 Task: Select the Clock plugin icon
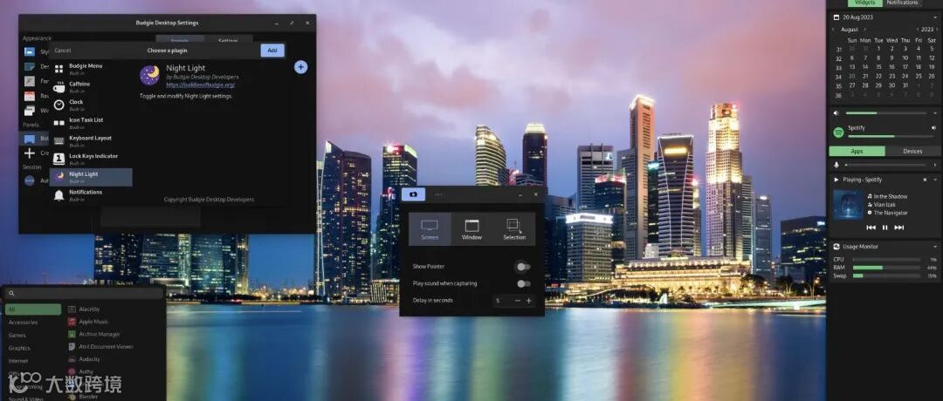[59, 105]
